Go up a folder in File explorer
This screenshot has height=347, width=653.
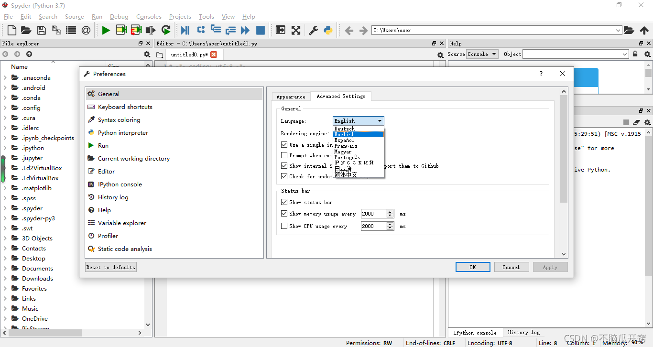click(29, 54)
